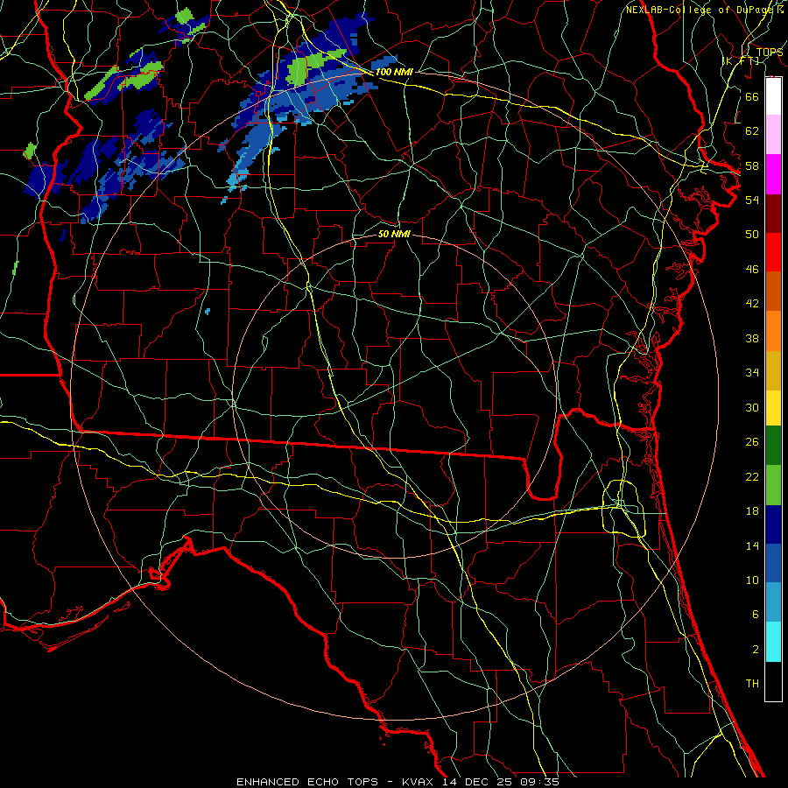Viewport: 788px width, 788px height.
Task: Pick the light blue legend swatch
Action: (773, 602)
